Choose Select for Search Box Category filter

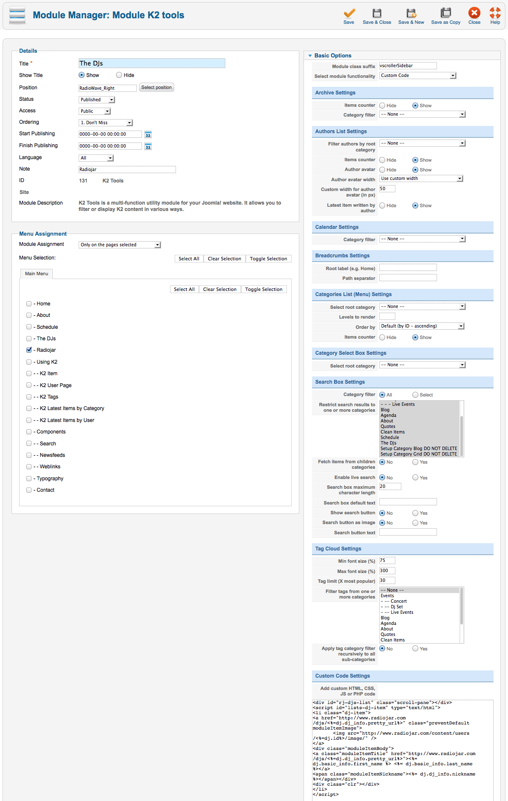point(415,395)
